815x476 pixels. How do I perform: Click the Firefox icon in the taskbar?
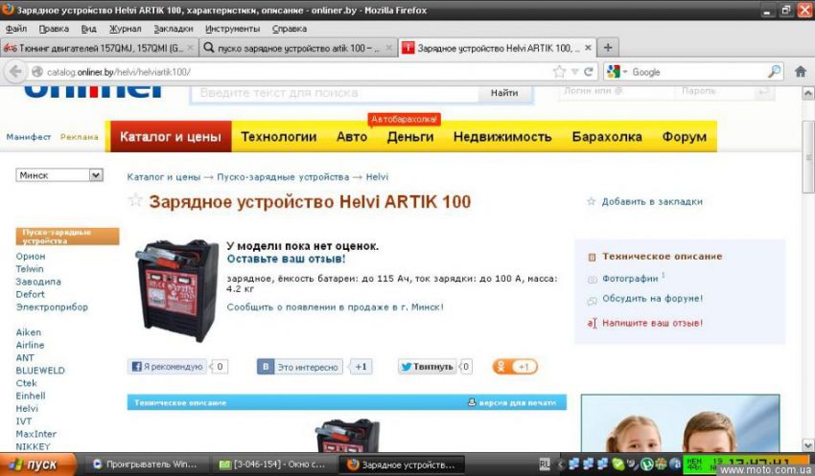354,465
